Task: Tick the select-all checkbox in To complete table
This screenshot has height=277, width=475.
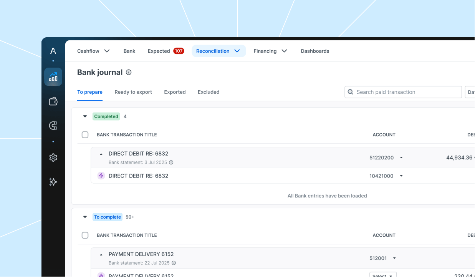Action: tap(85, 235)
